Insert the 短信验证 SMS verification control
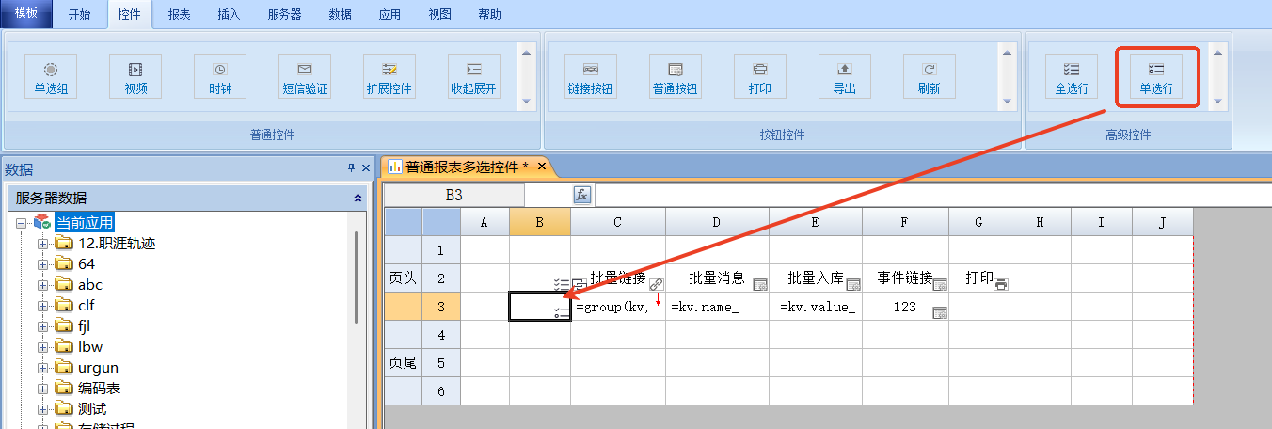 click(x=305, y=77)
